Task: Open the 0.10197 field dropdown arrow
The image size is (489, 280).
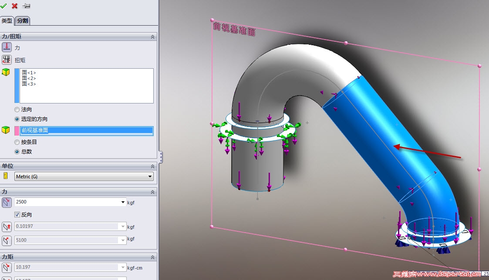Action: coord(123,227)
